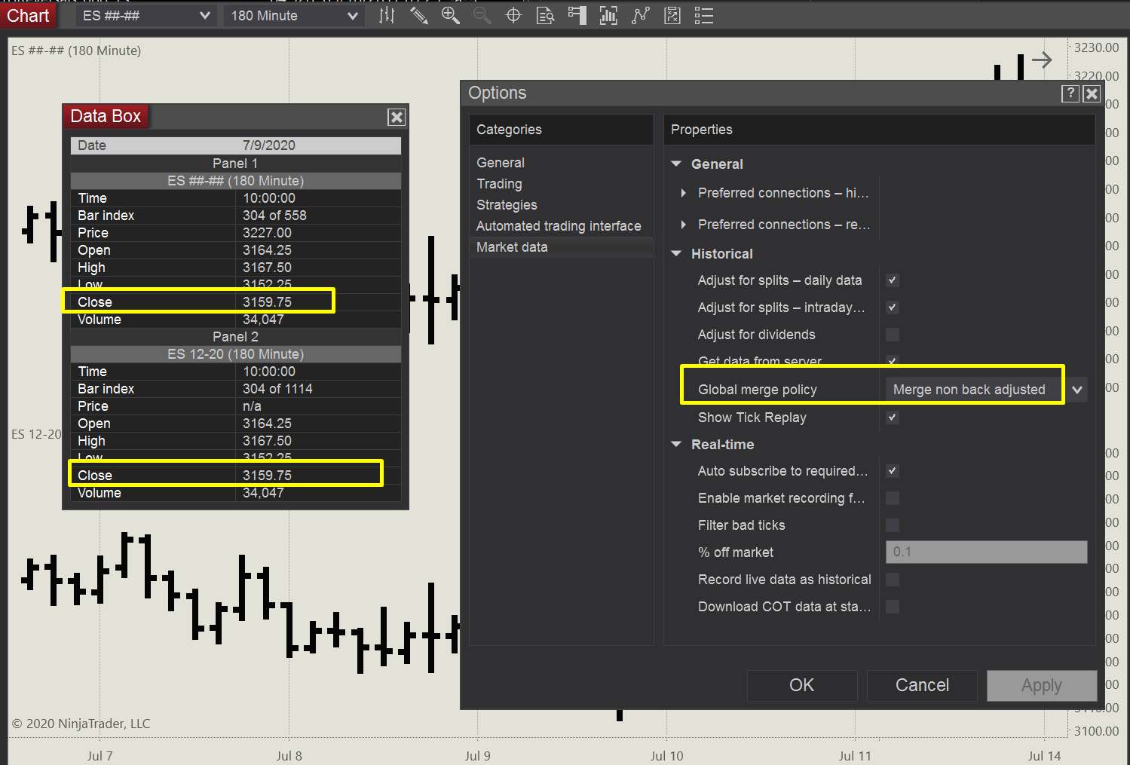This screenshot has height=765, width=1130.
Task: Click the Jul 14 date axis label
Action: [x=1044, y=756]
